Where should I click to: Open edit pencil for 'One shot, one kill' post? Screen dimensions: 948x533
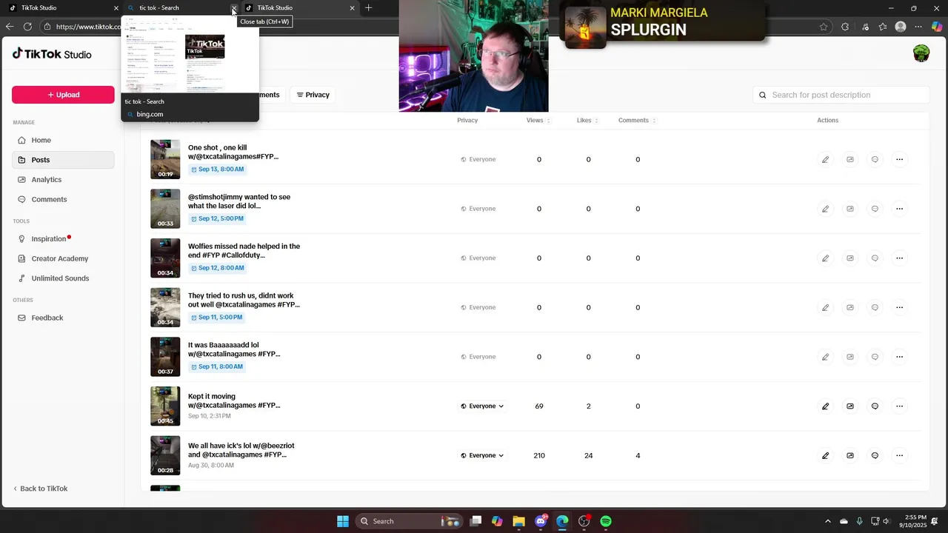(x=825, y=159)
